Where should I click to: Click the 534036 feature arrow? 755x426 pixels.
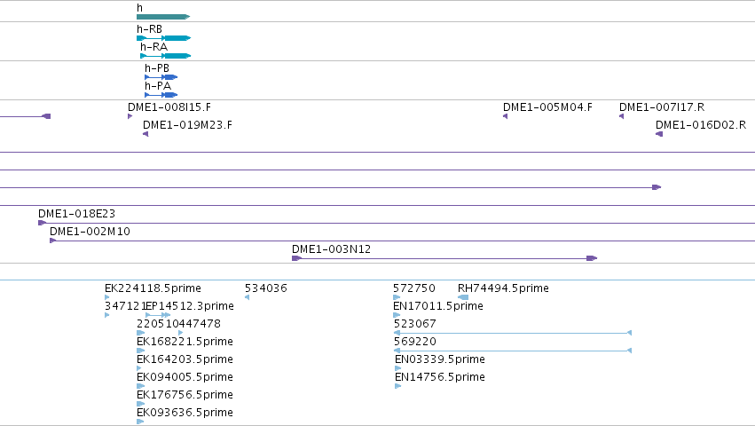coord(247,297)
